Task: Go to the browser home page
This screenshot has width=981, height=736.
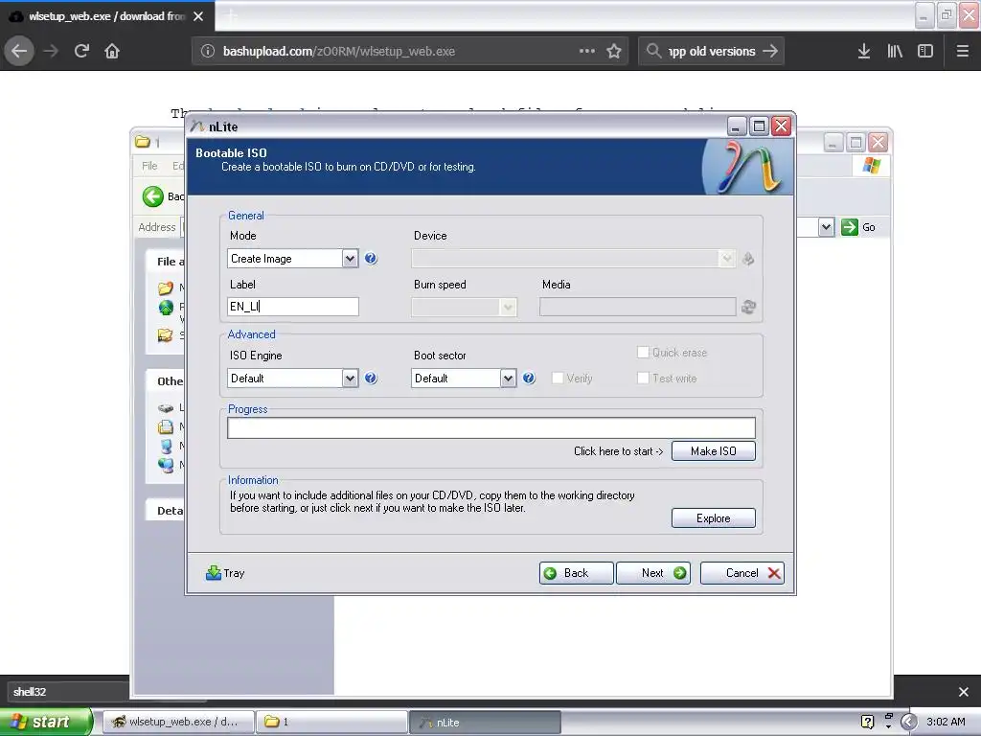Action: pos(112,51)
